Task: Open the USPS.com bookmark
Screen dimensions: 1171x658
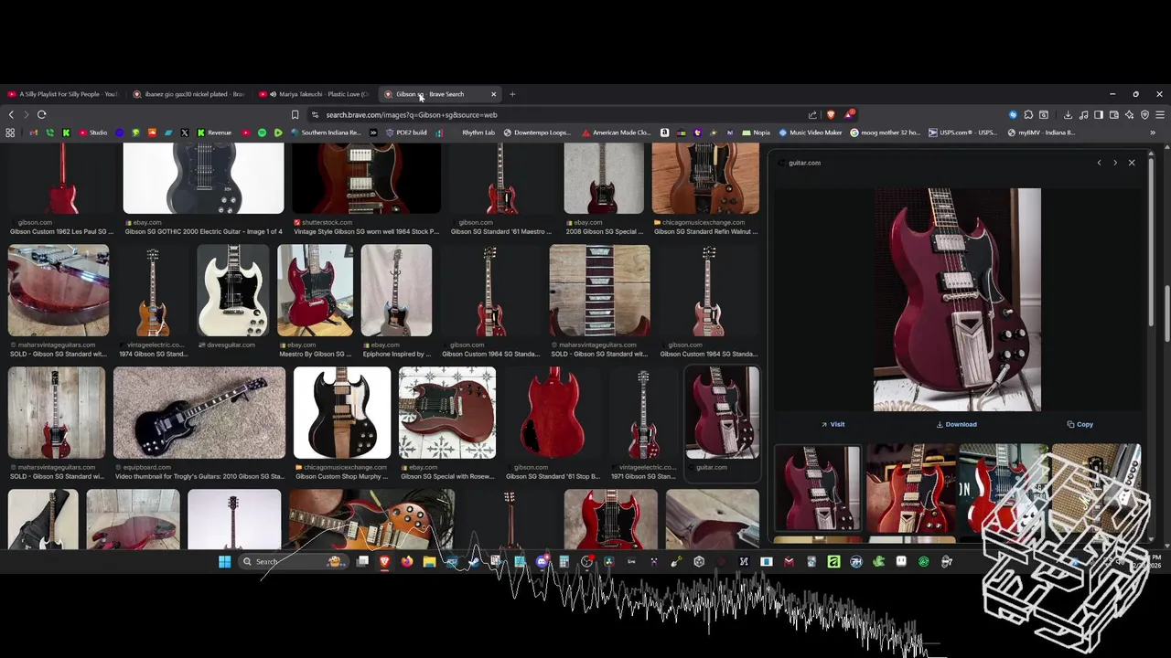Action: click(962, 133)
